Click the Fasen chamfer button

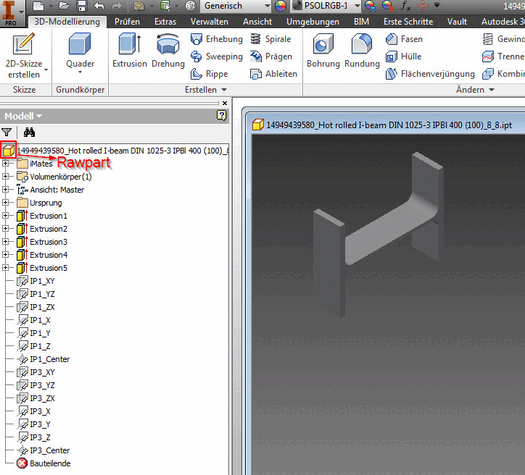click(x=404, y=39)
